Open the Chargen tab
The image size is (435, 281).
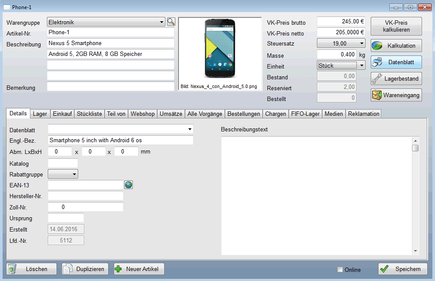pyautogui.click(x=276, y=114)
